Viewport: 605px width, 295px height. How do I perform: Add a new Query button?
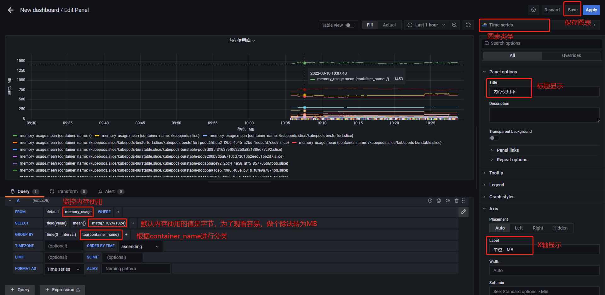(x=20, y=290)
